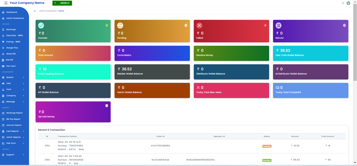Expand the System menu
This screenshot has width=357, height=166.
(24, 77)
